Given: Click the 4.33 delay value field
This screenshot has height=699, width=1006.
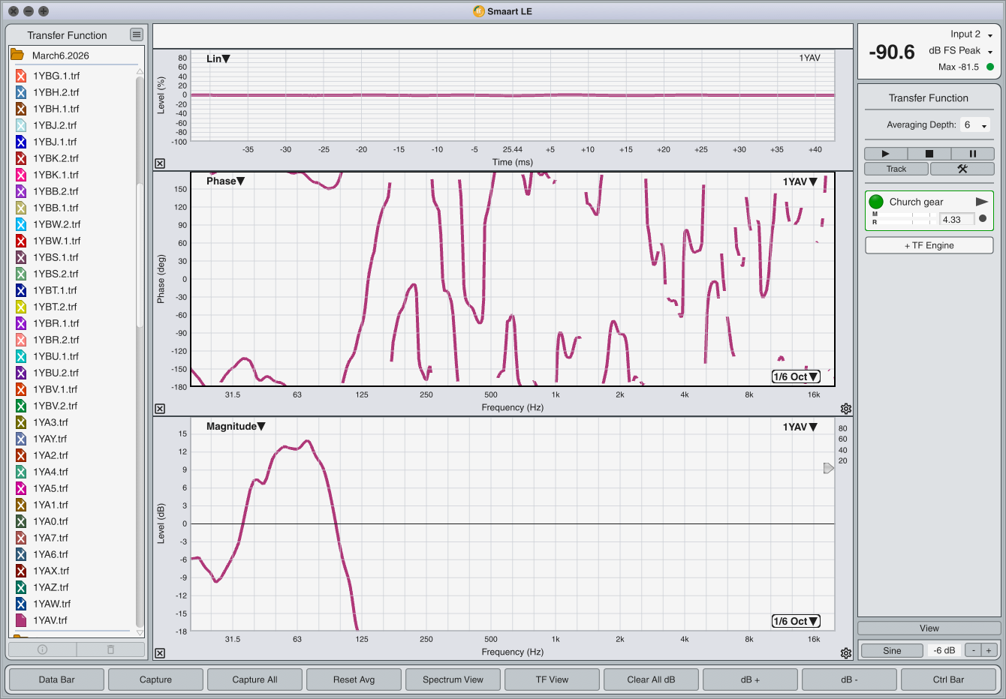Looking at the screenshot, I should coord(957,220).
